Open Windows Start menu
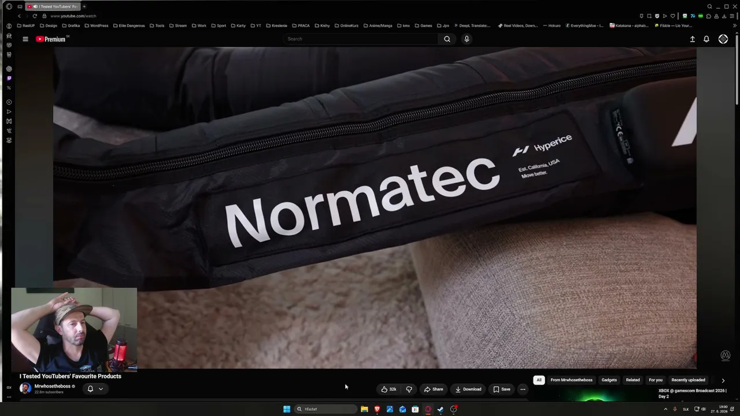Screen dimensions: 740x416 pos(287,409)
